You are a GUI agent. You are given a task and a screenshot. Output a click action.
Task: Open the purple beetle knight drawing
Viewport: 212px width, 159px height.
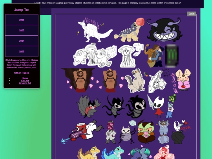[x=127, y=132]
